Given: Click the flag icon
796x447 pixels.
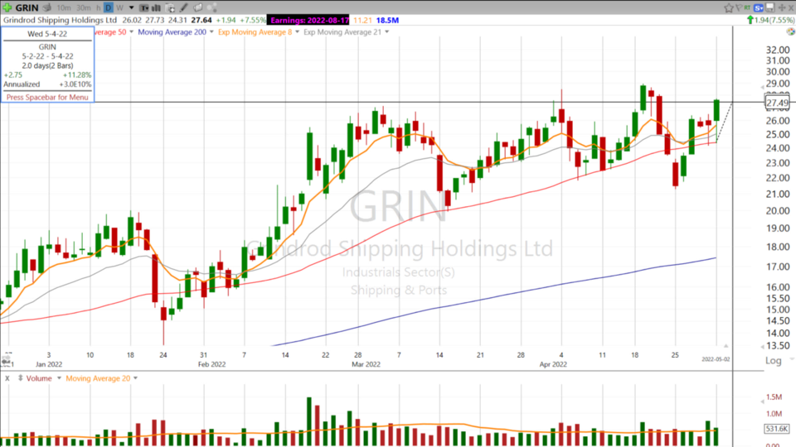Looking at the screenshot, I should click(x=739, y=7).
